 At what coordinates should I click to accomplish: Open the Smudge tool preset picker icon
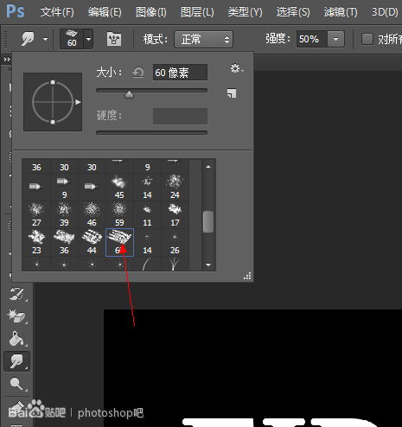(28, 39)
